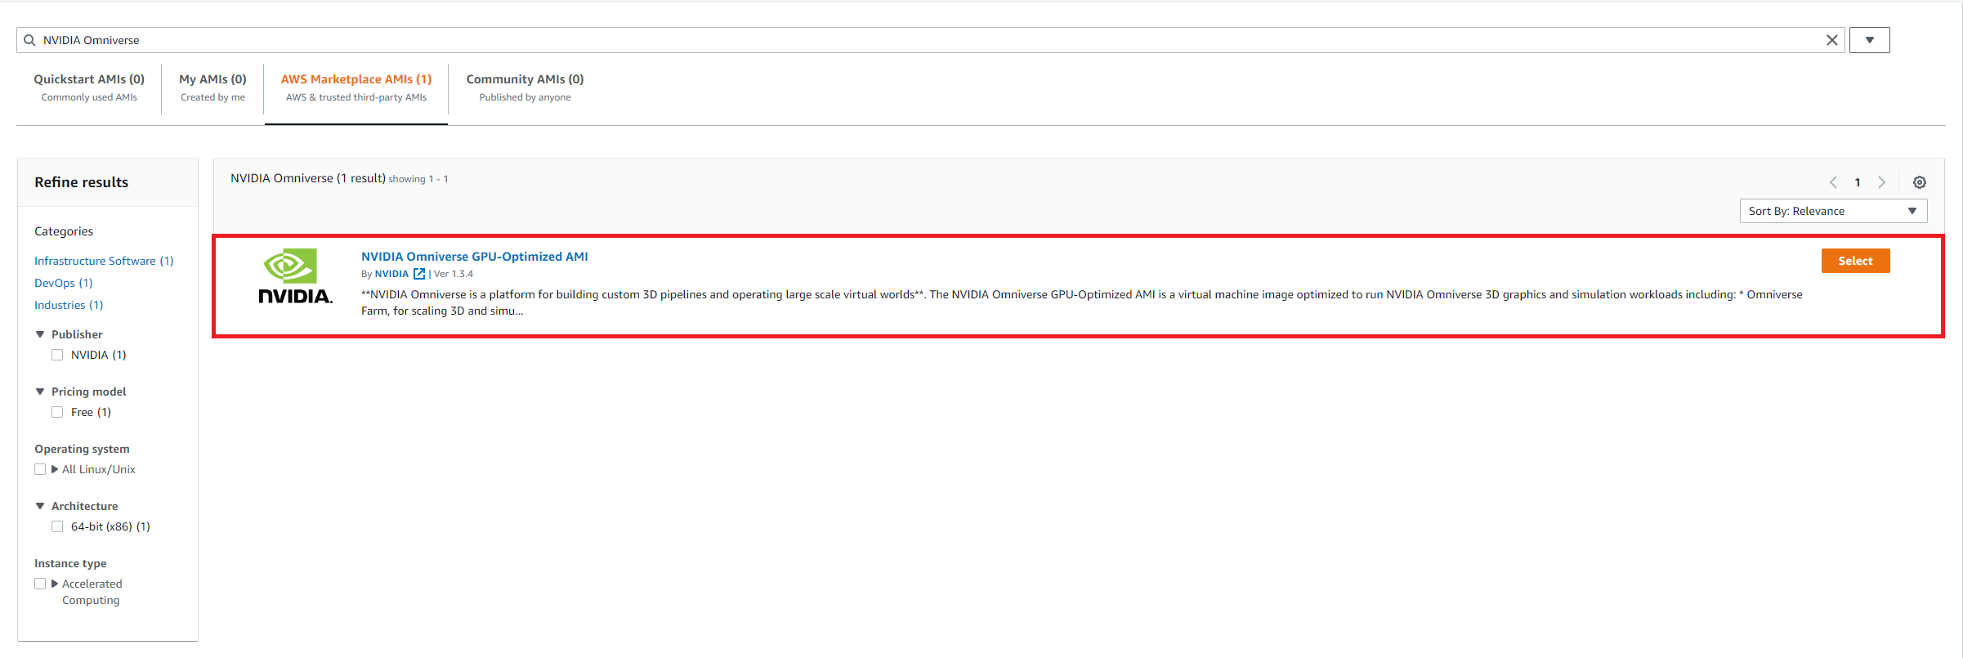The width and height of the screenshot is (1963, 658).
Task: Check the All Linux/Unix checkbox
Action: pyautogui.click(x=40, y=469)
